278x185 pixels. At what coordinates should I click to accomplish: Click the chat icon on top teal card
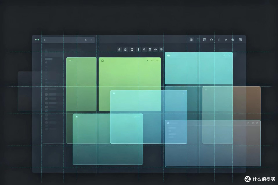tap(168, 55)
